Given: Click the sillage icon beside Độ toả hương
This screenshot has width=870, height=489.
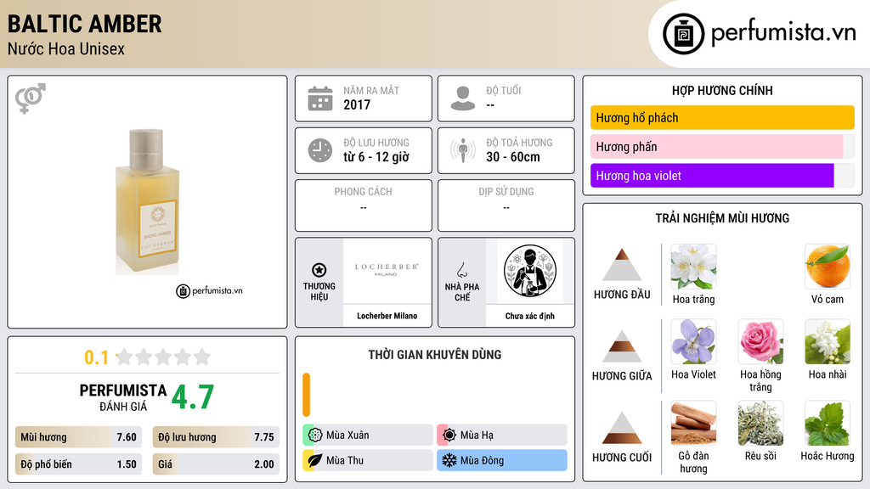Looking at the screenshot, I should [x=463, y=150].
